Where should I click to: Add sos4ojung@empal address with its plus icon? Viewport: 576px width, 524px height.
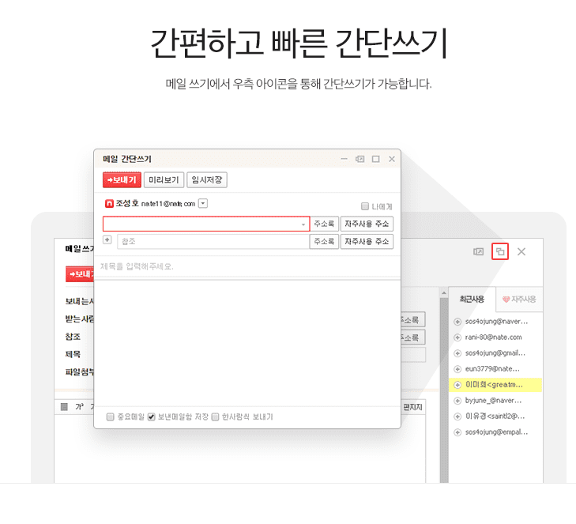click(457, 432)
